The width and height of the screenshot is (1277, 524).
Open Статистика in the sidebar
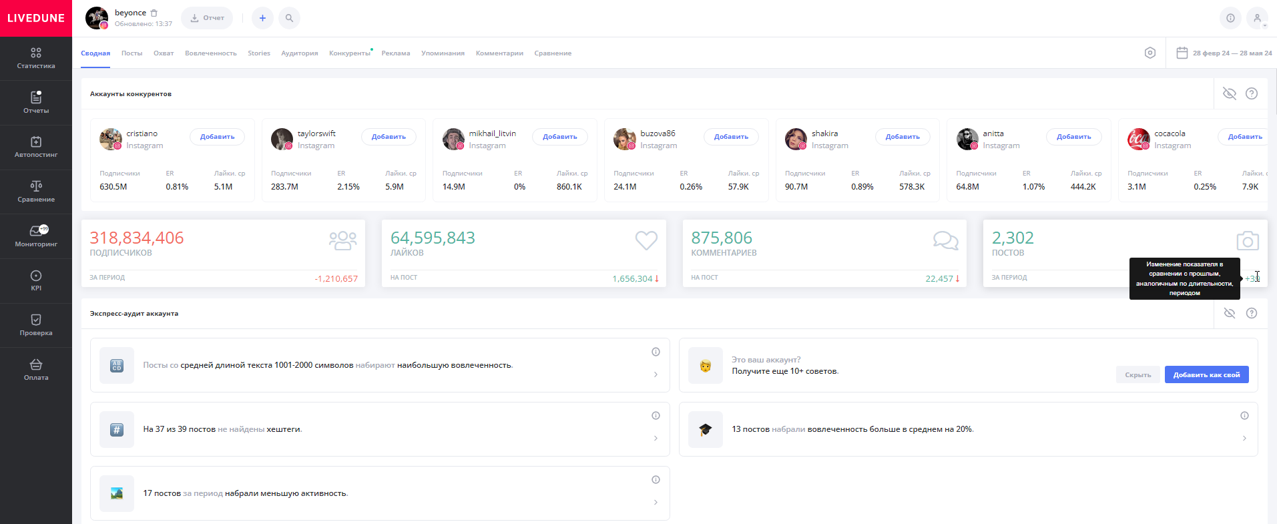pos(36,58)
